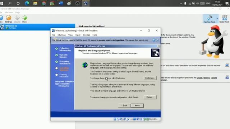Open Microsoft Edge from the taskbar
This screenshot has width=230, height=129.
(27, 3)
